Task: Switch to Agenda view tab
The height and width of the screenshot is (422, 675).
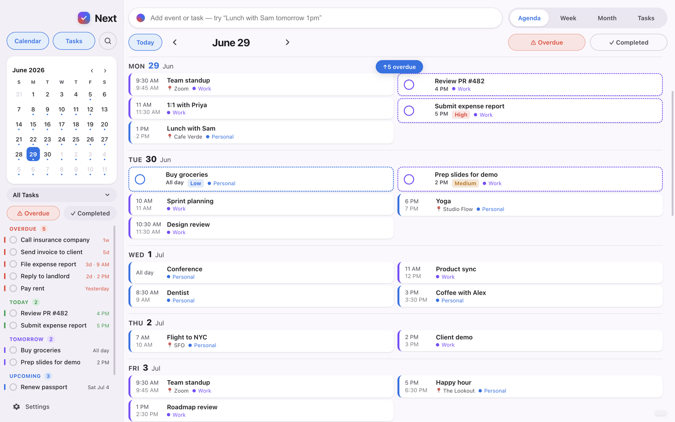Action: pyautogui.click(x=529, y=18)
